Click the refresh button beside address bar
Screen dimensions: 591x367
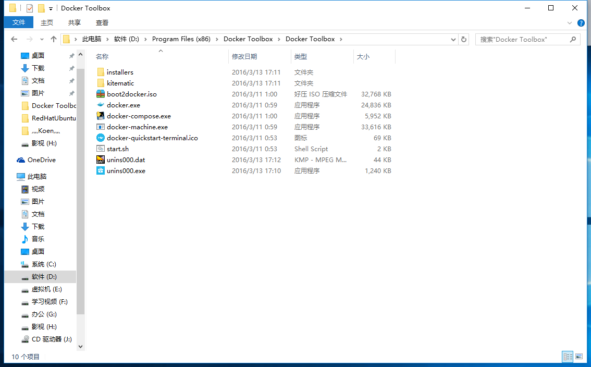(464, 39)
